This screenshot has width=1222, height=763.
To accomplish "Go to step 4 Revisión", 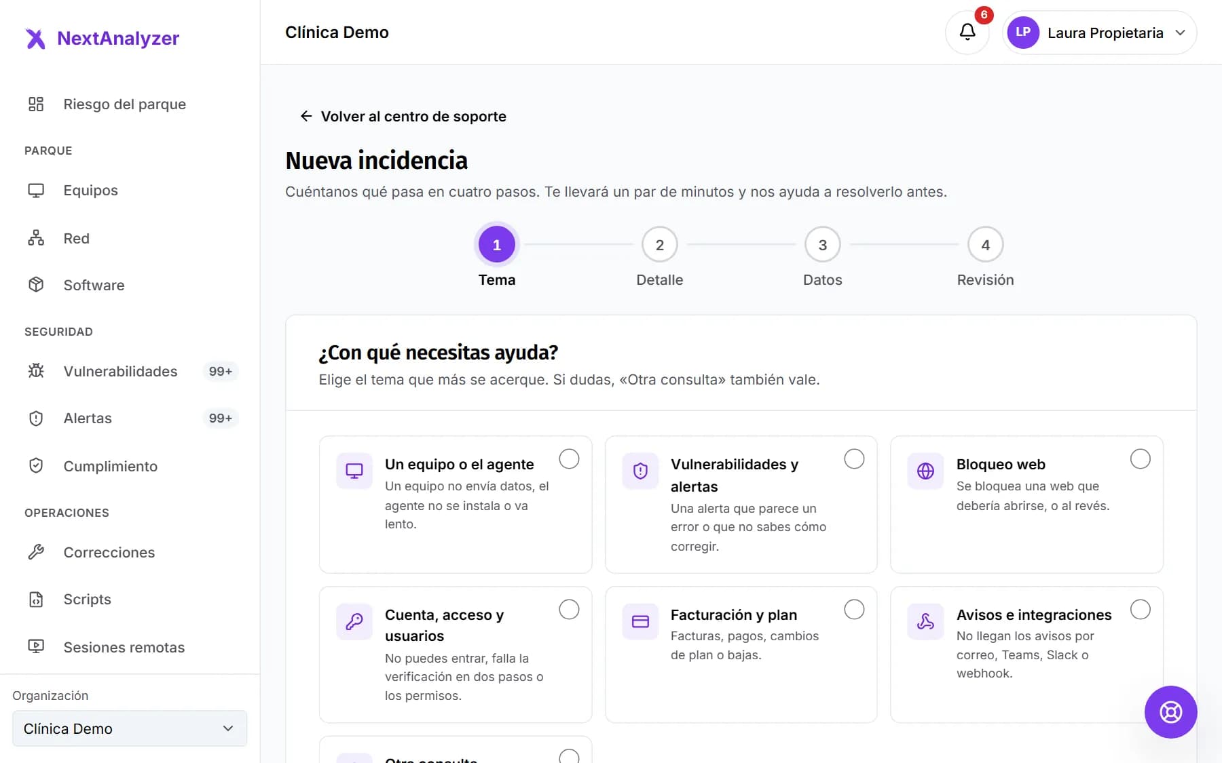I will point(985,245).
